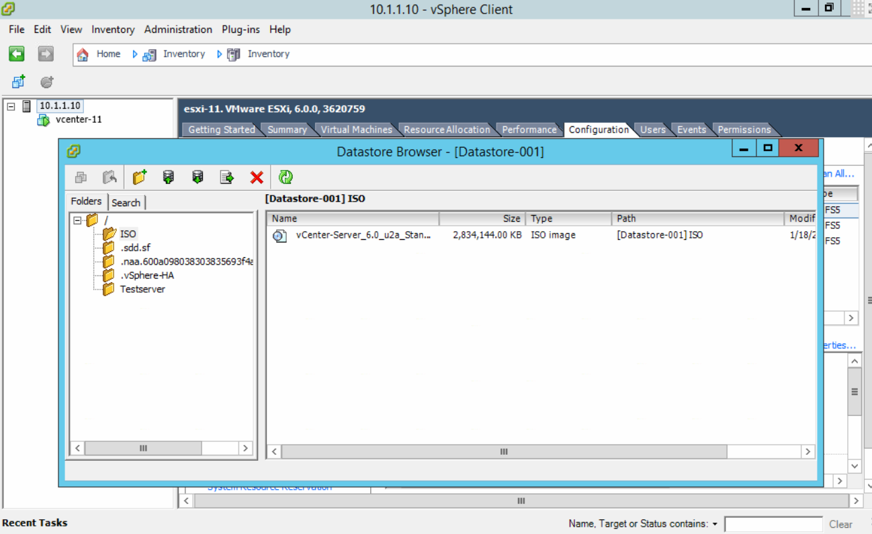Open the Name, Target or Status dropdown
This screenshot has width=872, height=534.
715,524
